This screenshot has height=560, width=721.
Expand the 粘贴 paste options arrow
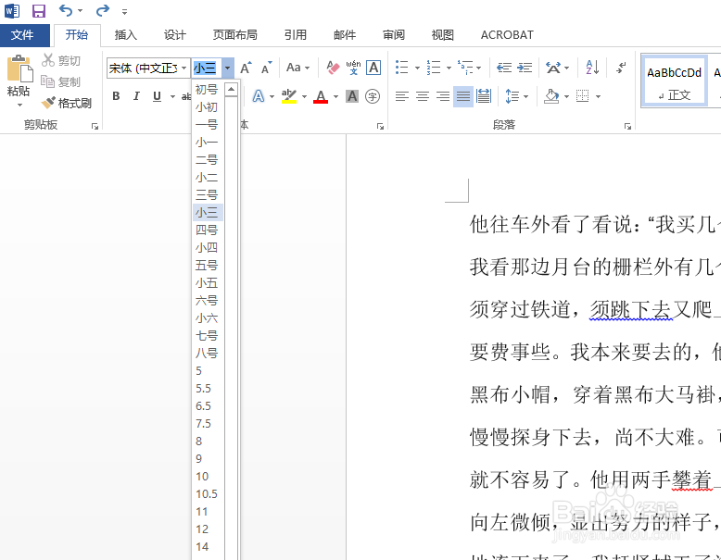[x=19, y=106]
